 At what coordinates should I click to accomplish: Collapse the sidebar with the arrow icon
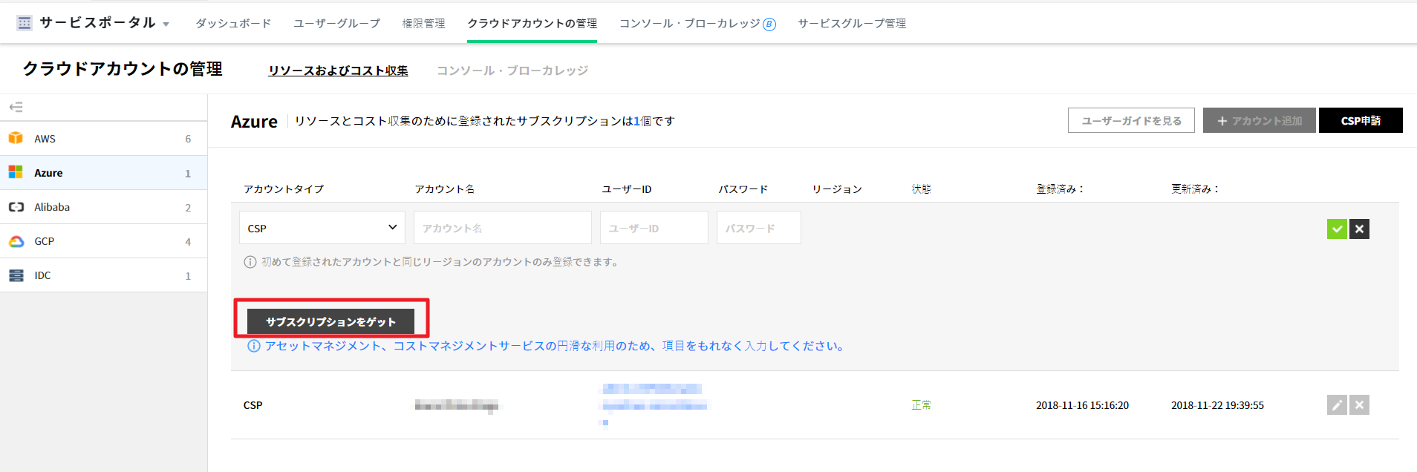click(x=16, y=108)
